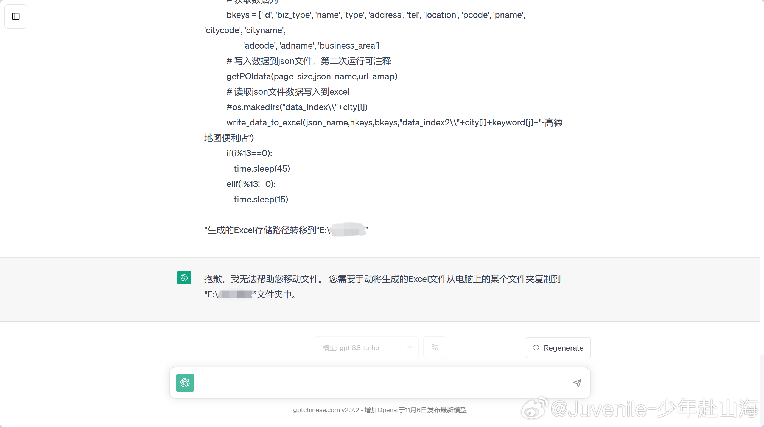This screenshot has height=427, width=764.
Task: Toggle the left sidebar panel open
Action: click(x=16, y=16)
